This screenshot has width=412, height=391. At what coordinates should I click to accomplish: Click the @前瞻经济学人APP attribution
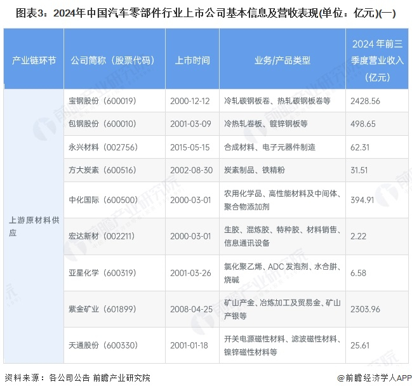pyautogui.click(x=375, y=378)
